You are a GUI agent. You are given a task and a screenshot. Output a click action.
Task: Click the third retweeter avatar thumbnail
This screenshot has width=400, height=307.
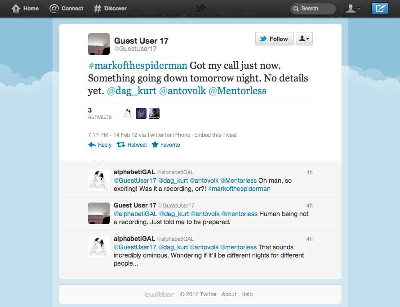coord(154,113)
